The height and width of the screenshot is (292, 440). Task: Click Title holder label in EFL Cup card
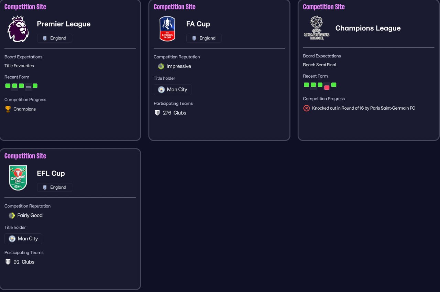point(15,227)
